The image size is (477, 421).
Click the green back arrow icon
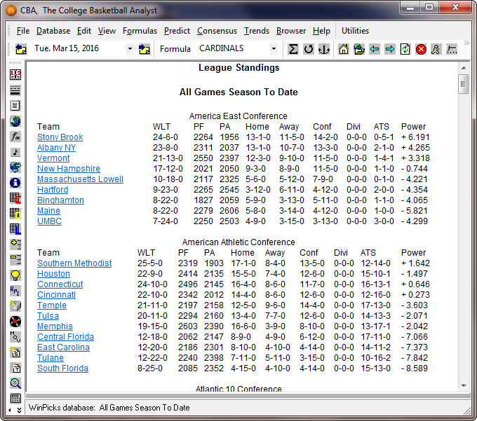tap(375, 49)
